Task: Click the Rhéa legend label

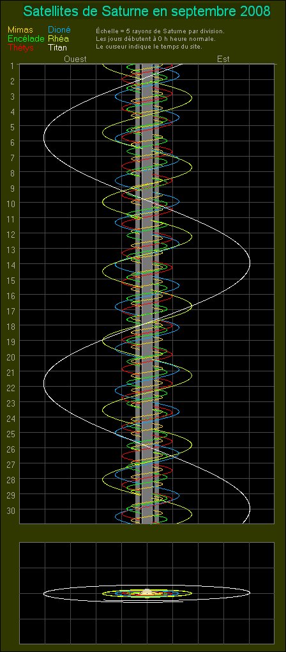Action: tap(58, 38)
